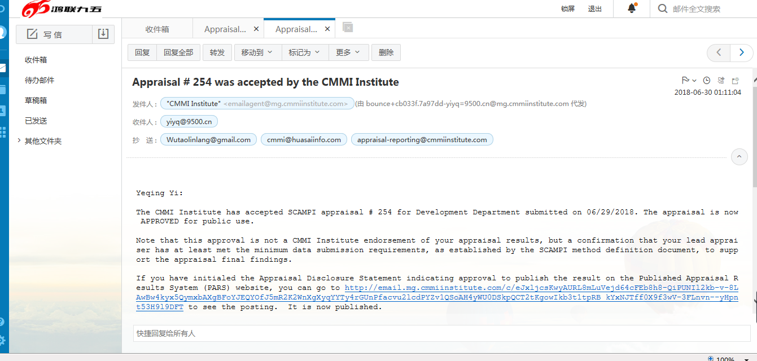Screen dimensions: 757x361
Task: Open the 移动到 dropdown
Action: point(257,52)
